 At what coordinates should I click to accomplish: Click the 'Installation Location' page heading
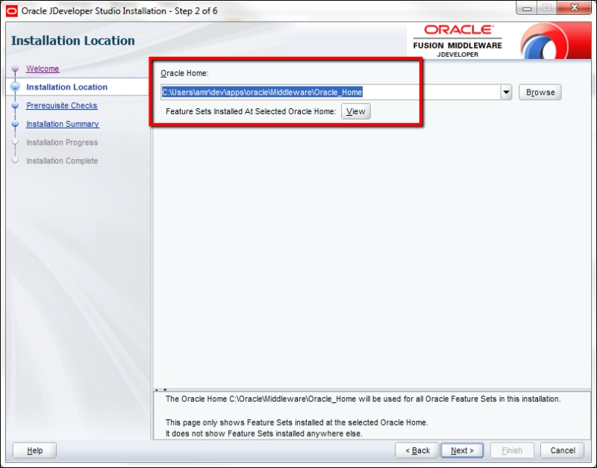click(x=72, y=40)
